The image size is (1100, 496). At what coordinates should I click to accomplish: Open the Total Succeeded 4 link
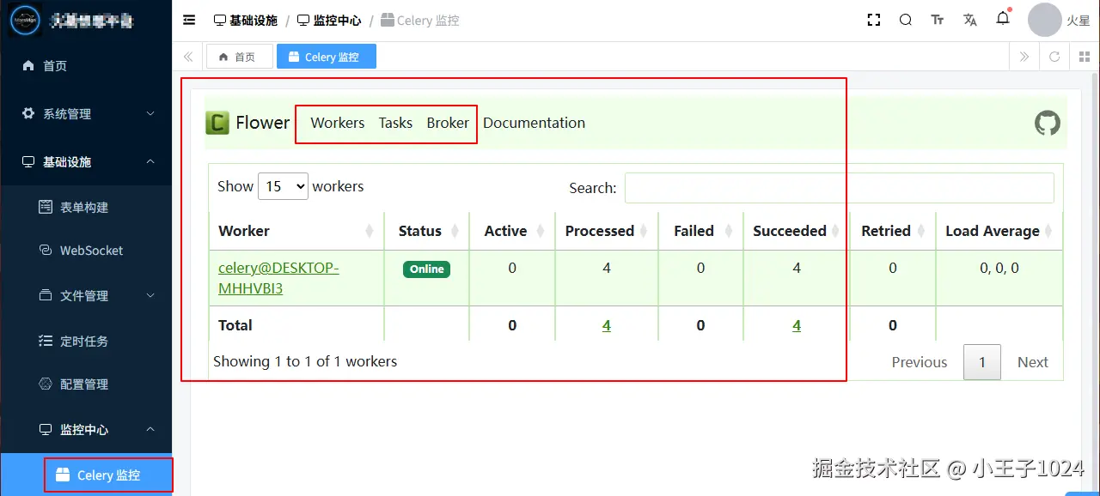click(x=797, y=325)
